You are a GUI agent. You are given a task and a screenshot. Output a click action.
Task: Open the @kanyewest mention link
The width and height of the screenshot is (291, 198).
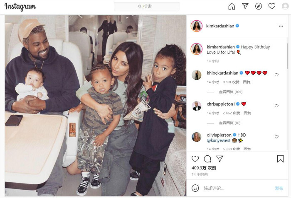point(218,140)
